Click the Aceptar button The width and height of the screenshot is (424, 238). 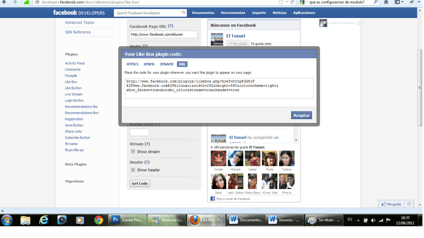point(301,116)
